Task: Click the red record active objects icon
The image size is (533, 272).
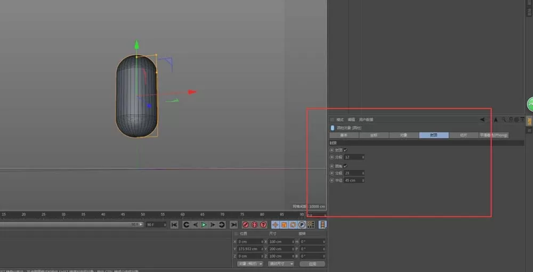Action: coord(245,225)
